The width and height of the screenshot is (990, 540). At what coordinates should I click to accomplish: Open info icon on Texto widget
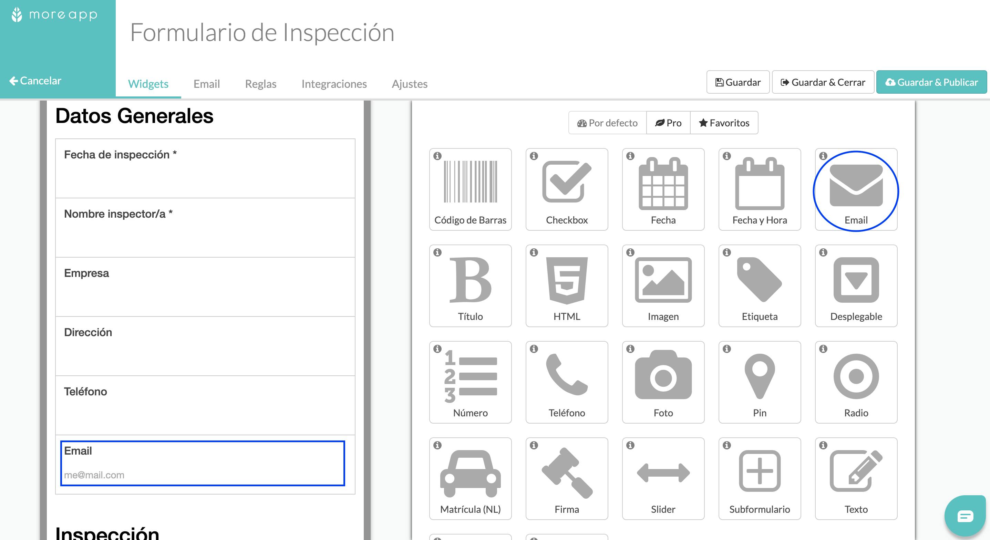(823, 445)
